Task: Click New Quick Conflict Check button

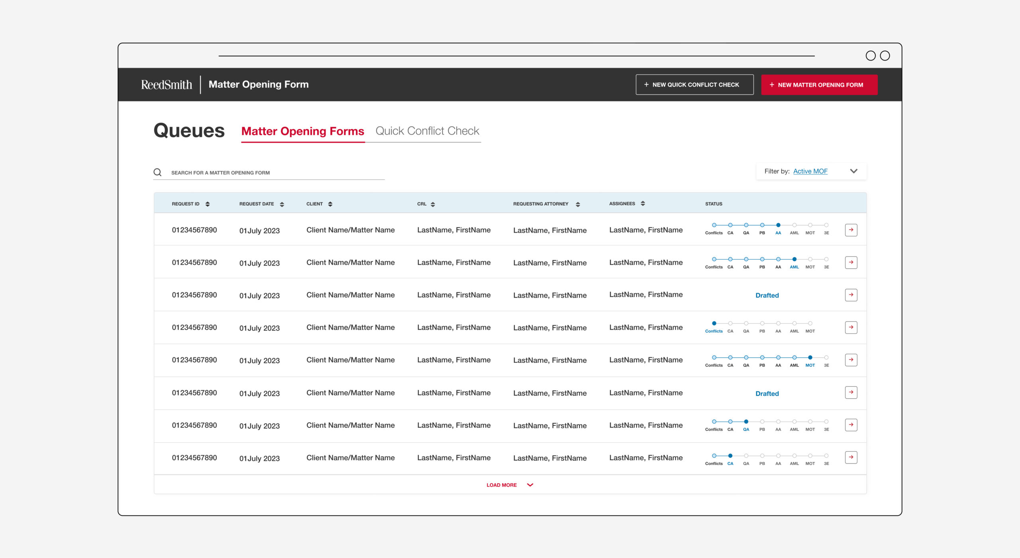Action: coord(692,84)
